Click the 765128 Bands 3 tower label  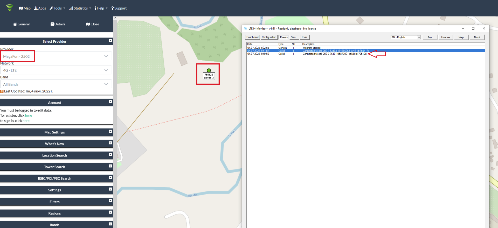(209, 76)
